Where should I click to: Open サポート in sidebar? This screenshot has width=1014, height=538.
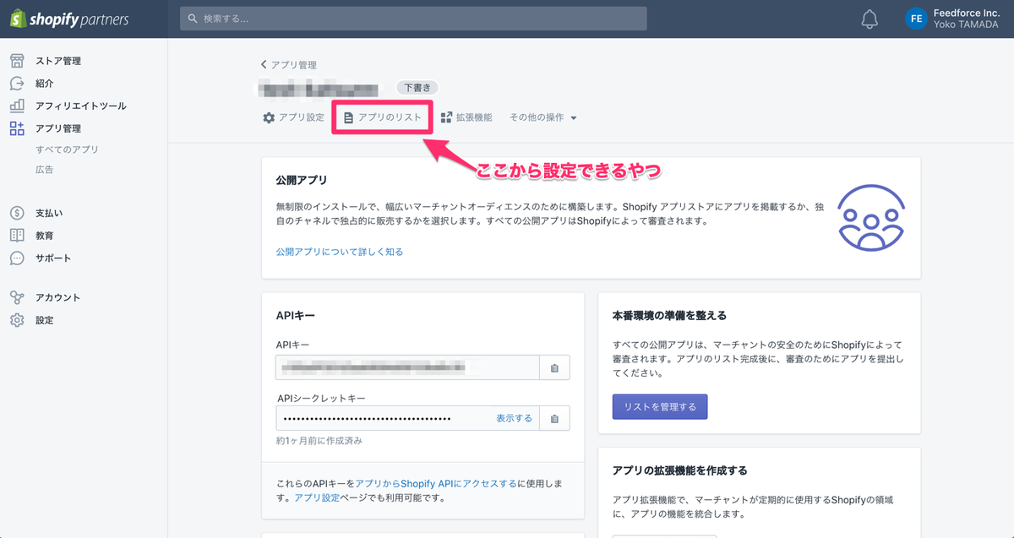(53, 258)
